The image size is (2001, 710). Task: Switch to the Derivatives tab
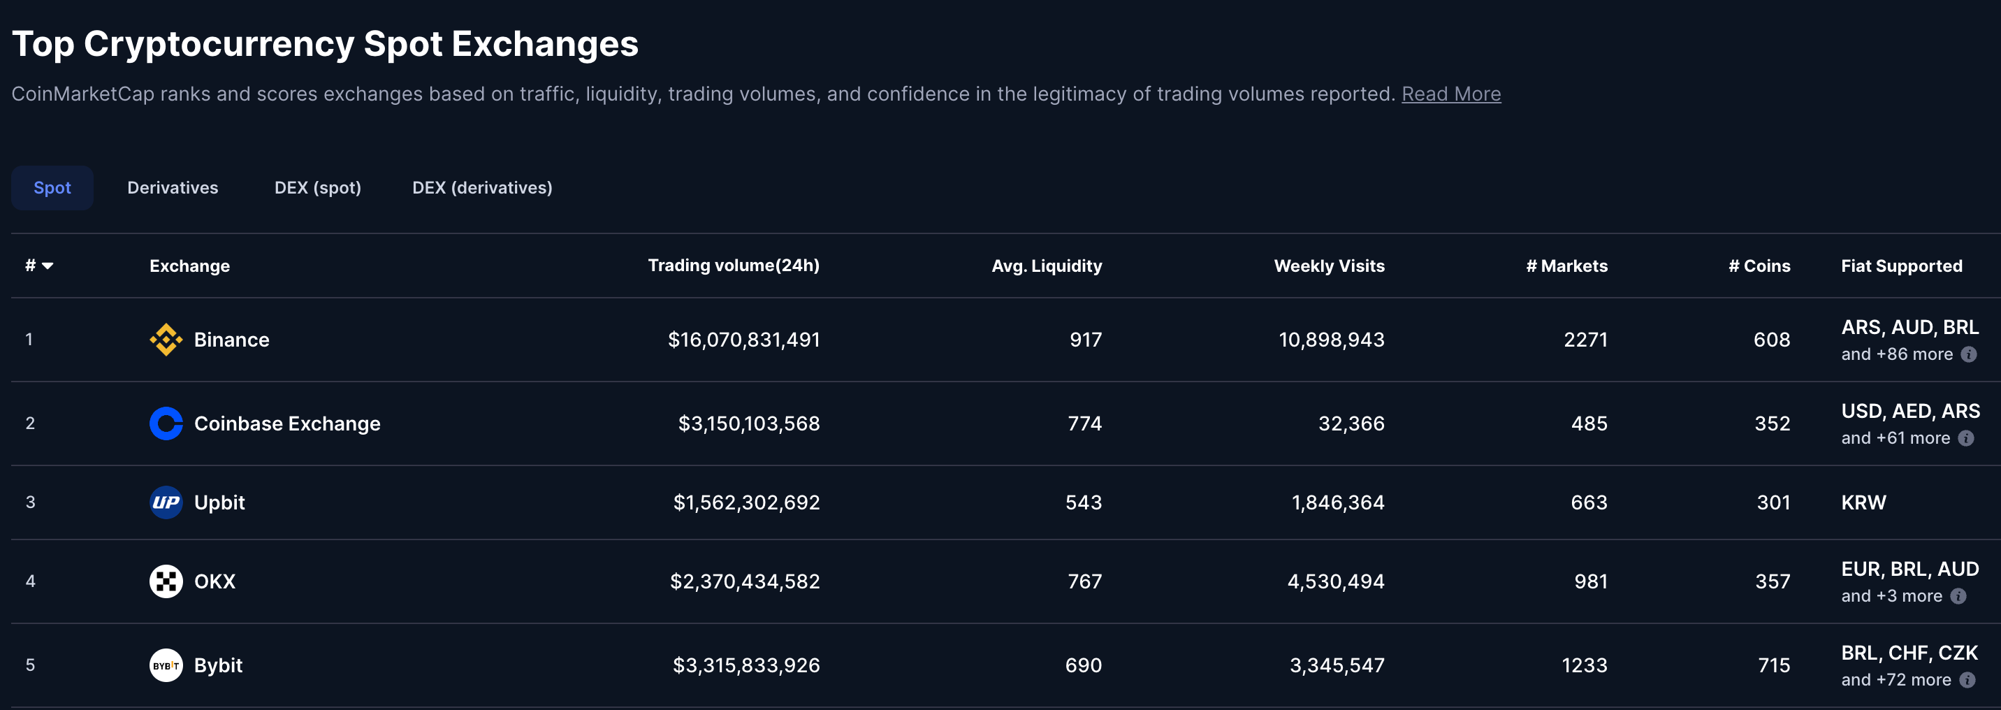173,188
